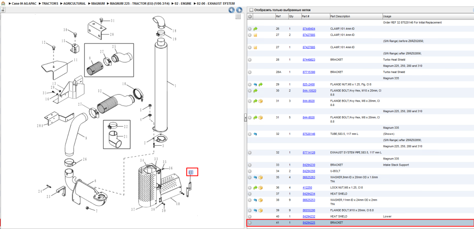This screenshot has width=474, height=229.
Task: Click blue arrow icon on Ref 38 row
Action: 255,200
